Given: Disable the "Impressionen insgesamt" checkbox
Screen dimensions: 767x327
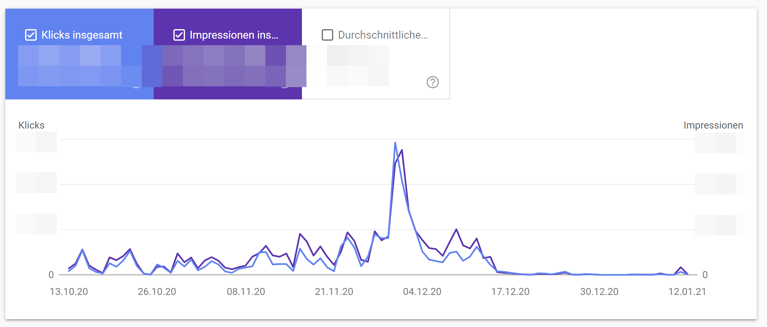Looking at the screenshot, I should point(179,35).
